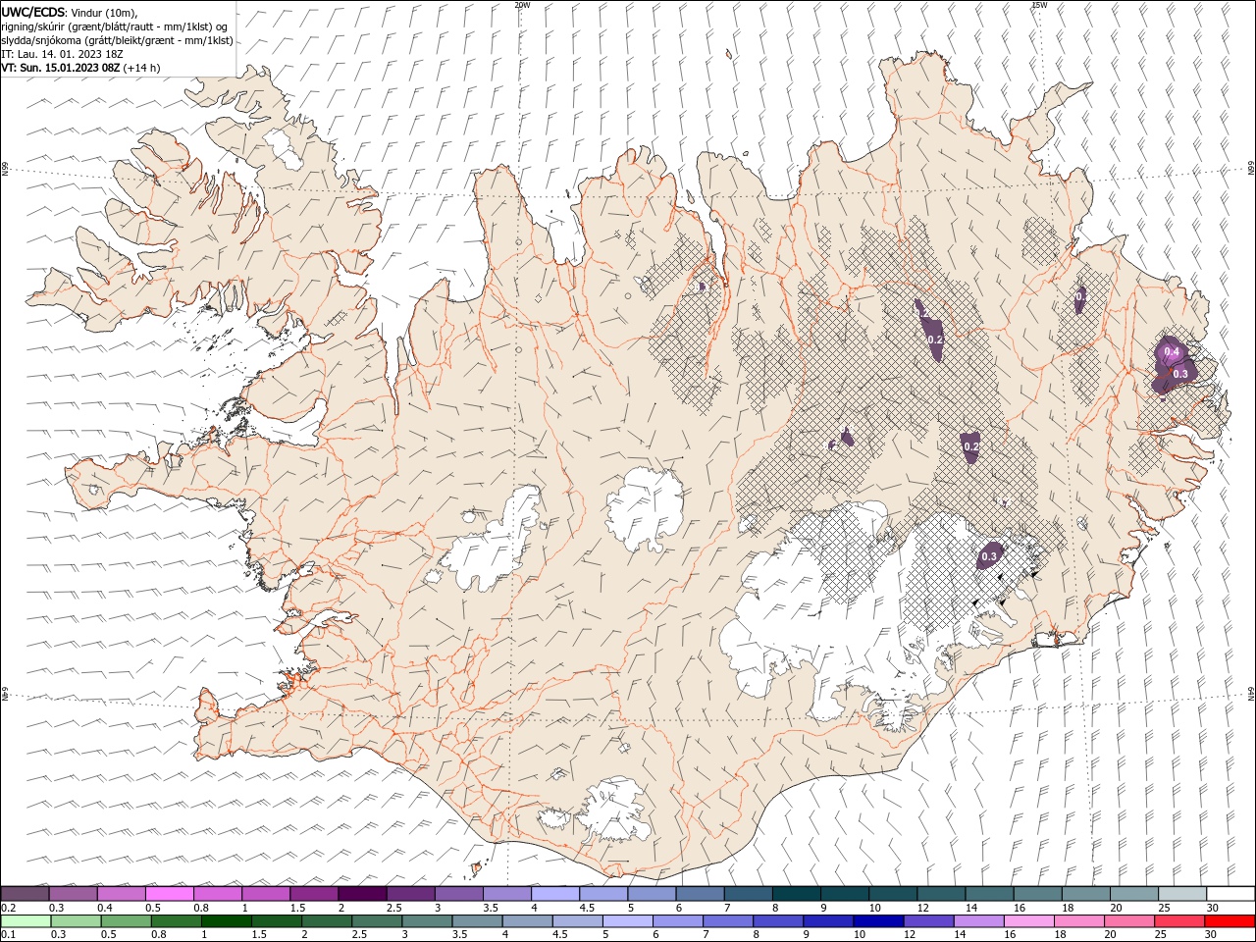Click the 0.4 precipitation label on the map
This screenshot has width=1256, height=942.
(x=1171, y=351)
